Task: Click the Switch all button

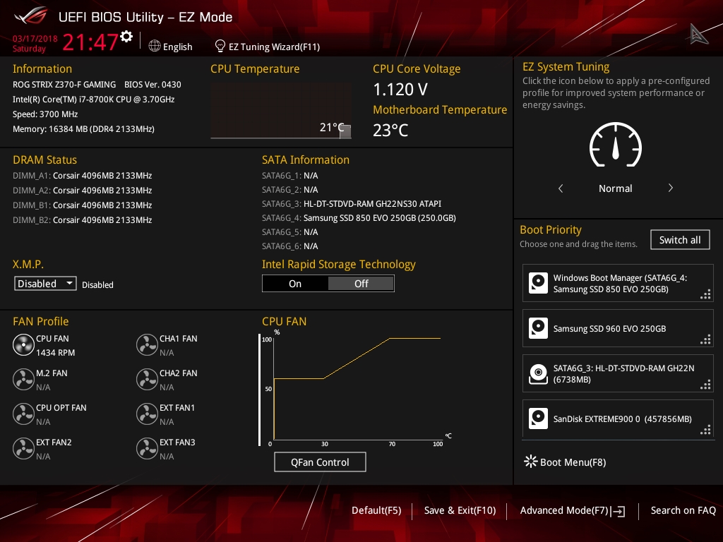Action: pyautogui.click(x=680, y=240)
